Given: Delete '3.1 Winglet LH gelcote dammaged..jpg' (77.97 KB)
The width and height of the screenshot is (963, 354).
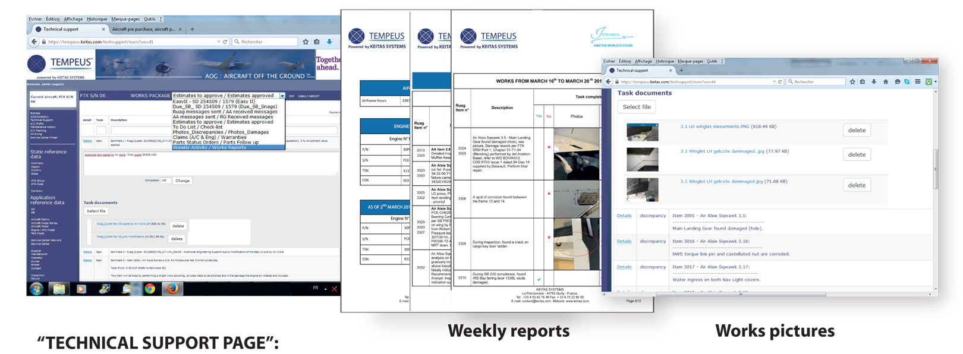Looking at the screenshot, I should click(x=857, y=154).
